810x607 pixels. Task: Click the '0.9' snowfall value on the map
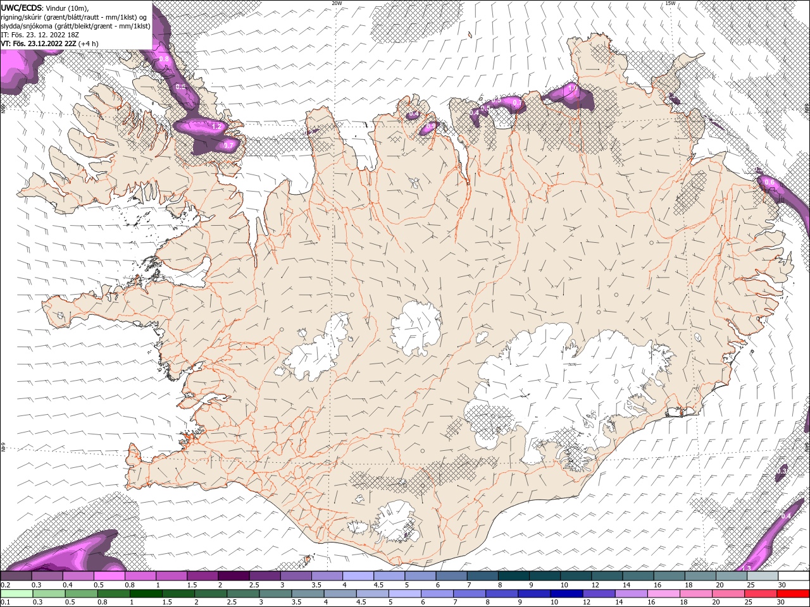tap(431, 126)
